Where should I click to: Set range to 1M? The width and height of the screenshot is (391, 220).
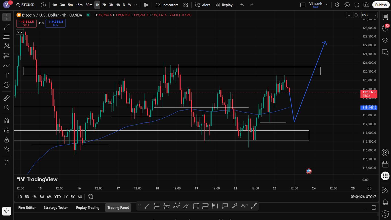34,197
